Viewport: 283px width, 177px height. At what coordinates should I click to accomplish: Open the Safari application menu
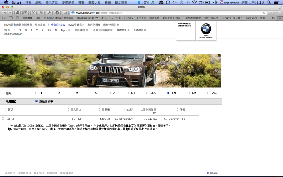(16, 2)
